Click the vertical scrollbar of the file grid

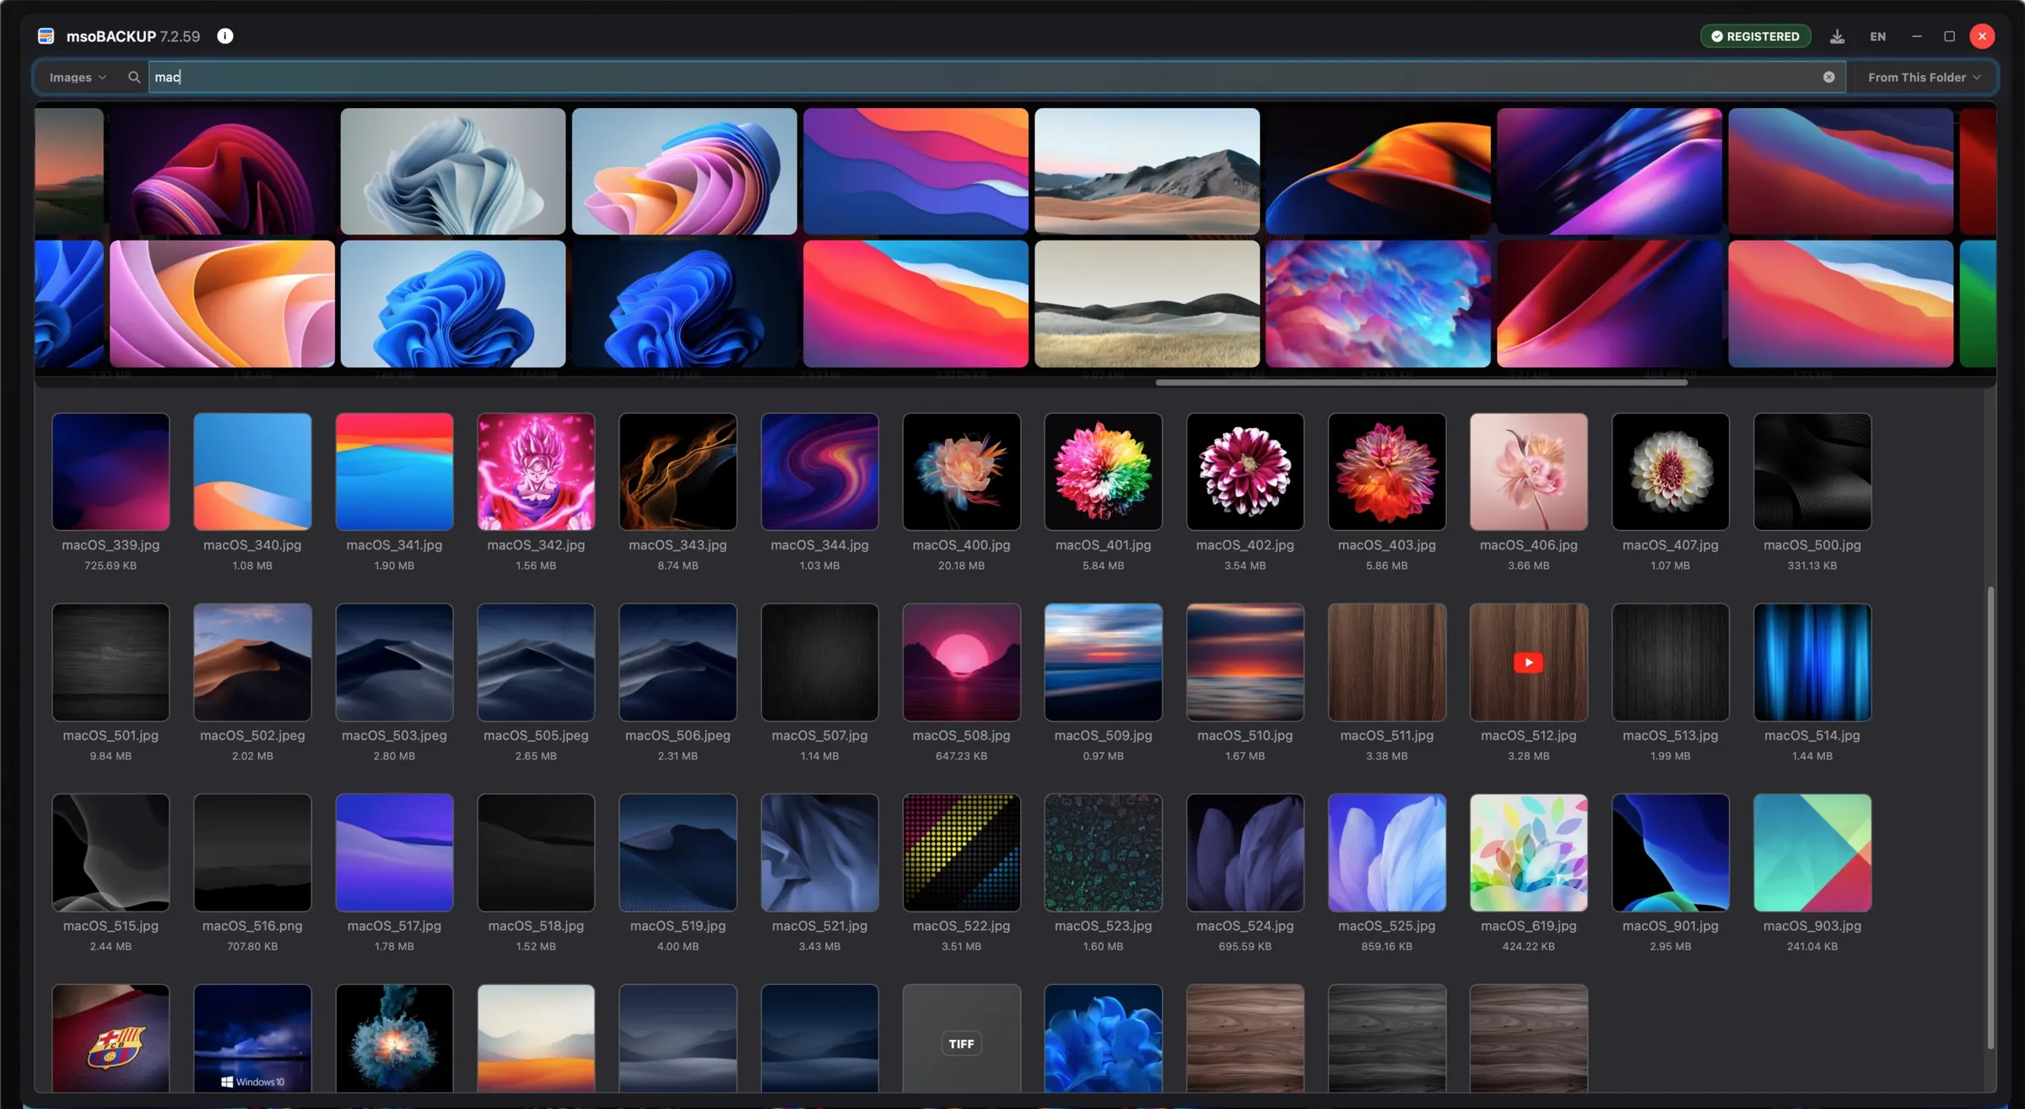1990,817
